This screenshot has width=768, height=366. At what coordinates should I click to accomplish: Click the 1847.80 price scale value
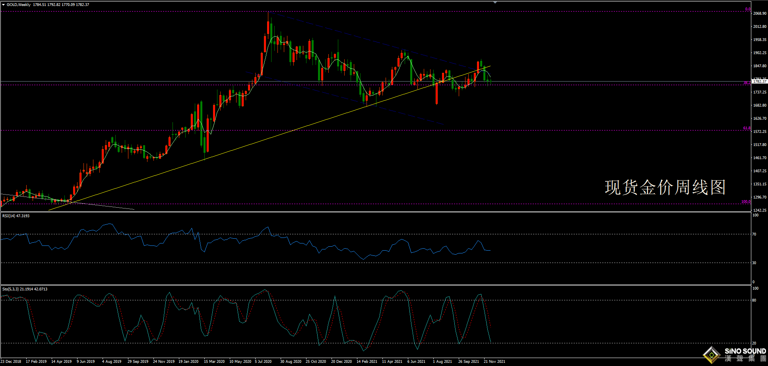tap(760, 66)
